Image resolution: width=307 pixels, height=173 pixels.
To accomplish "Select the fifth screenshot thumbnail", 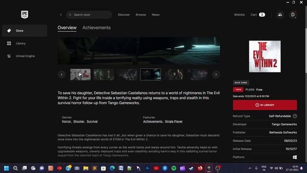I will pyautogui.click(x=174, y=74).
